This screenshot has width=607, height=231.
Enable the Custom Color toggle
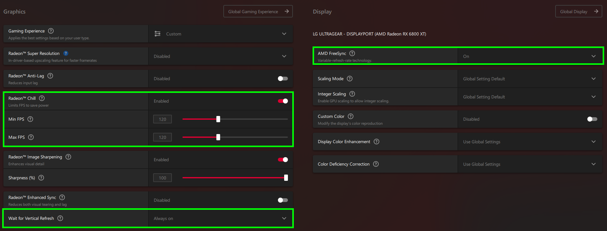592,119
